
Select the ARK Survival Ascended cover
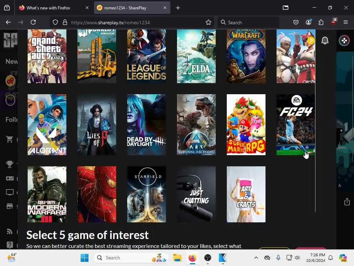196,125
